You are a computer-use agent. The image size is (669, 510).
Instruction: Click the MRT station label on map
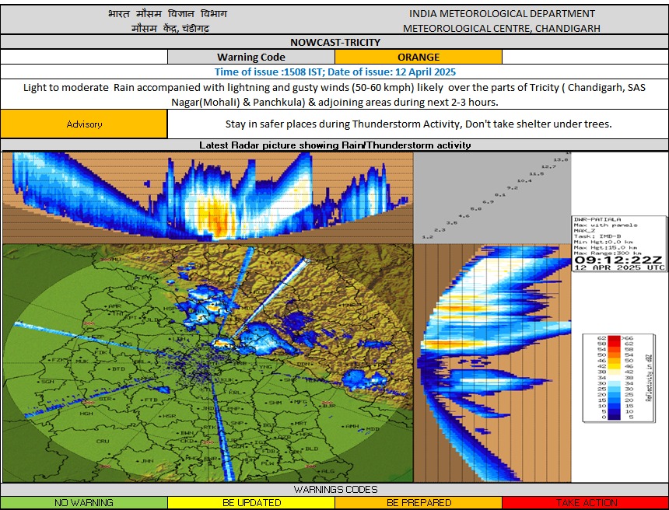[x=301, y=424]
